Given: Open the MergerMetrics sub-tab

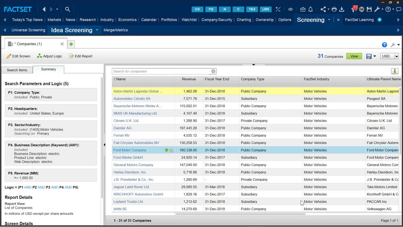Looking at the screenshot, I should pos(116,30).
